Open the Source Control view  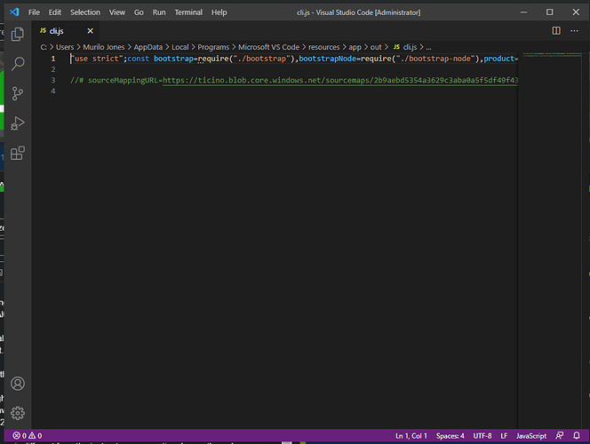18,93
